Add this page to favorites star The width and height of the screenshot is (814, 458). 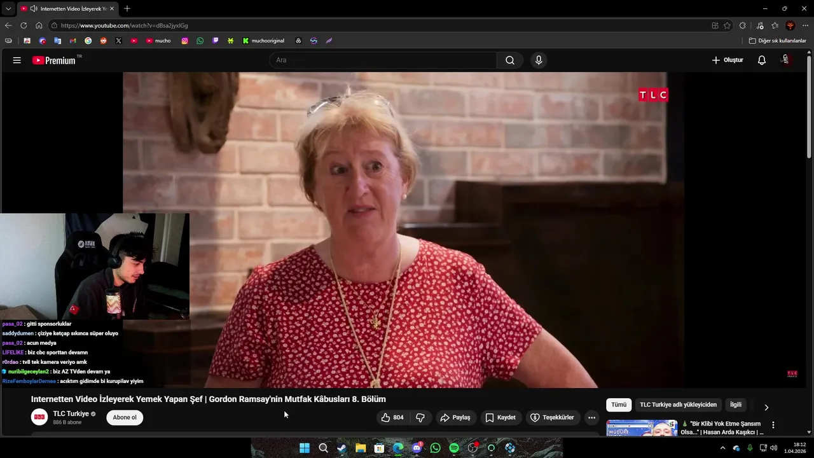[727, 25]
